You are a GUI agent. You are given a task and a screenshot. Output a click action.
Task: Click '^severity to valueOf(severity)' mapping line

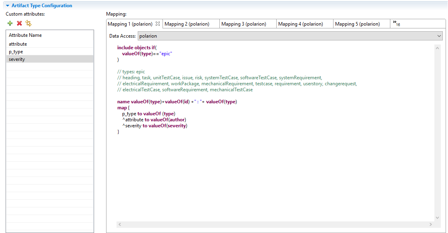pos(155,126)
